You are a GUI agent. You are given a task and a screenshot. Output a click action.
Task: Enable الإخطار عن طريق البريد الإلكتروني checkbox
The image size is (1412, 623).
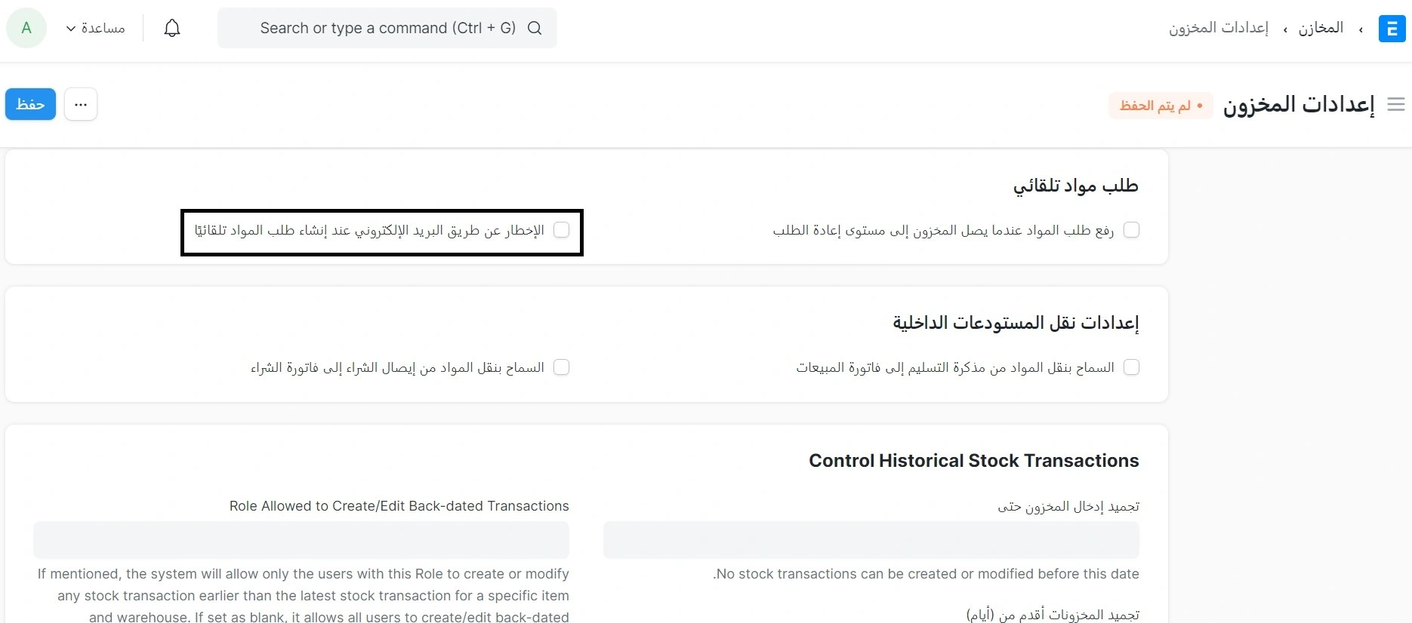pyautogui.click(x=561, y=229)
